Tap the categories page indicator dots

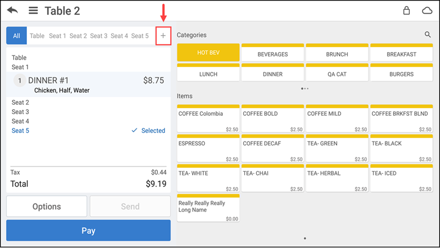tap(305, 89)
